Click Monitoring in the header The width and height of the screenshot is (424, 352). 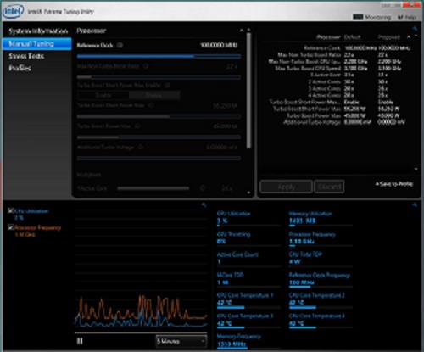378,17
